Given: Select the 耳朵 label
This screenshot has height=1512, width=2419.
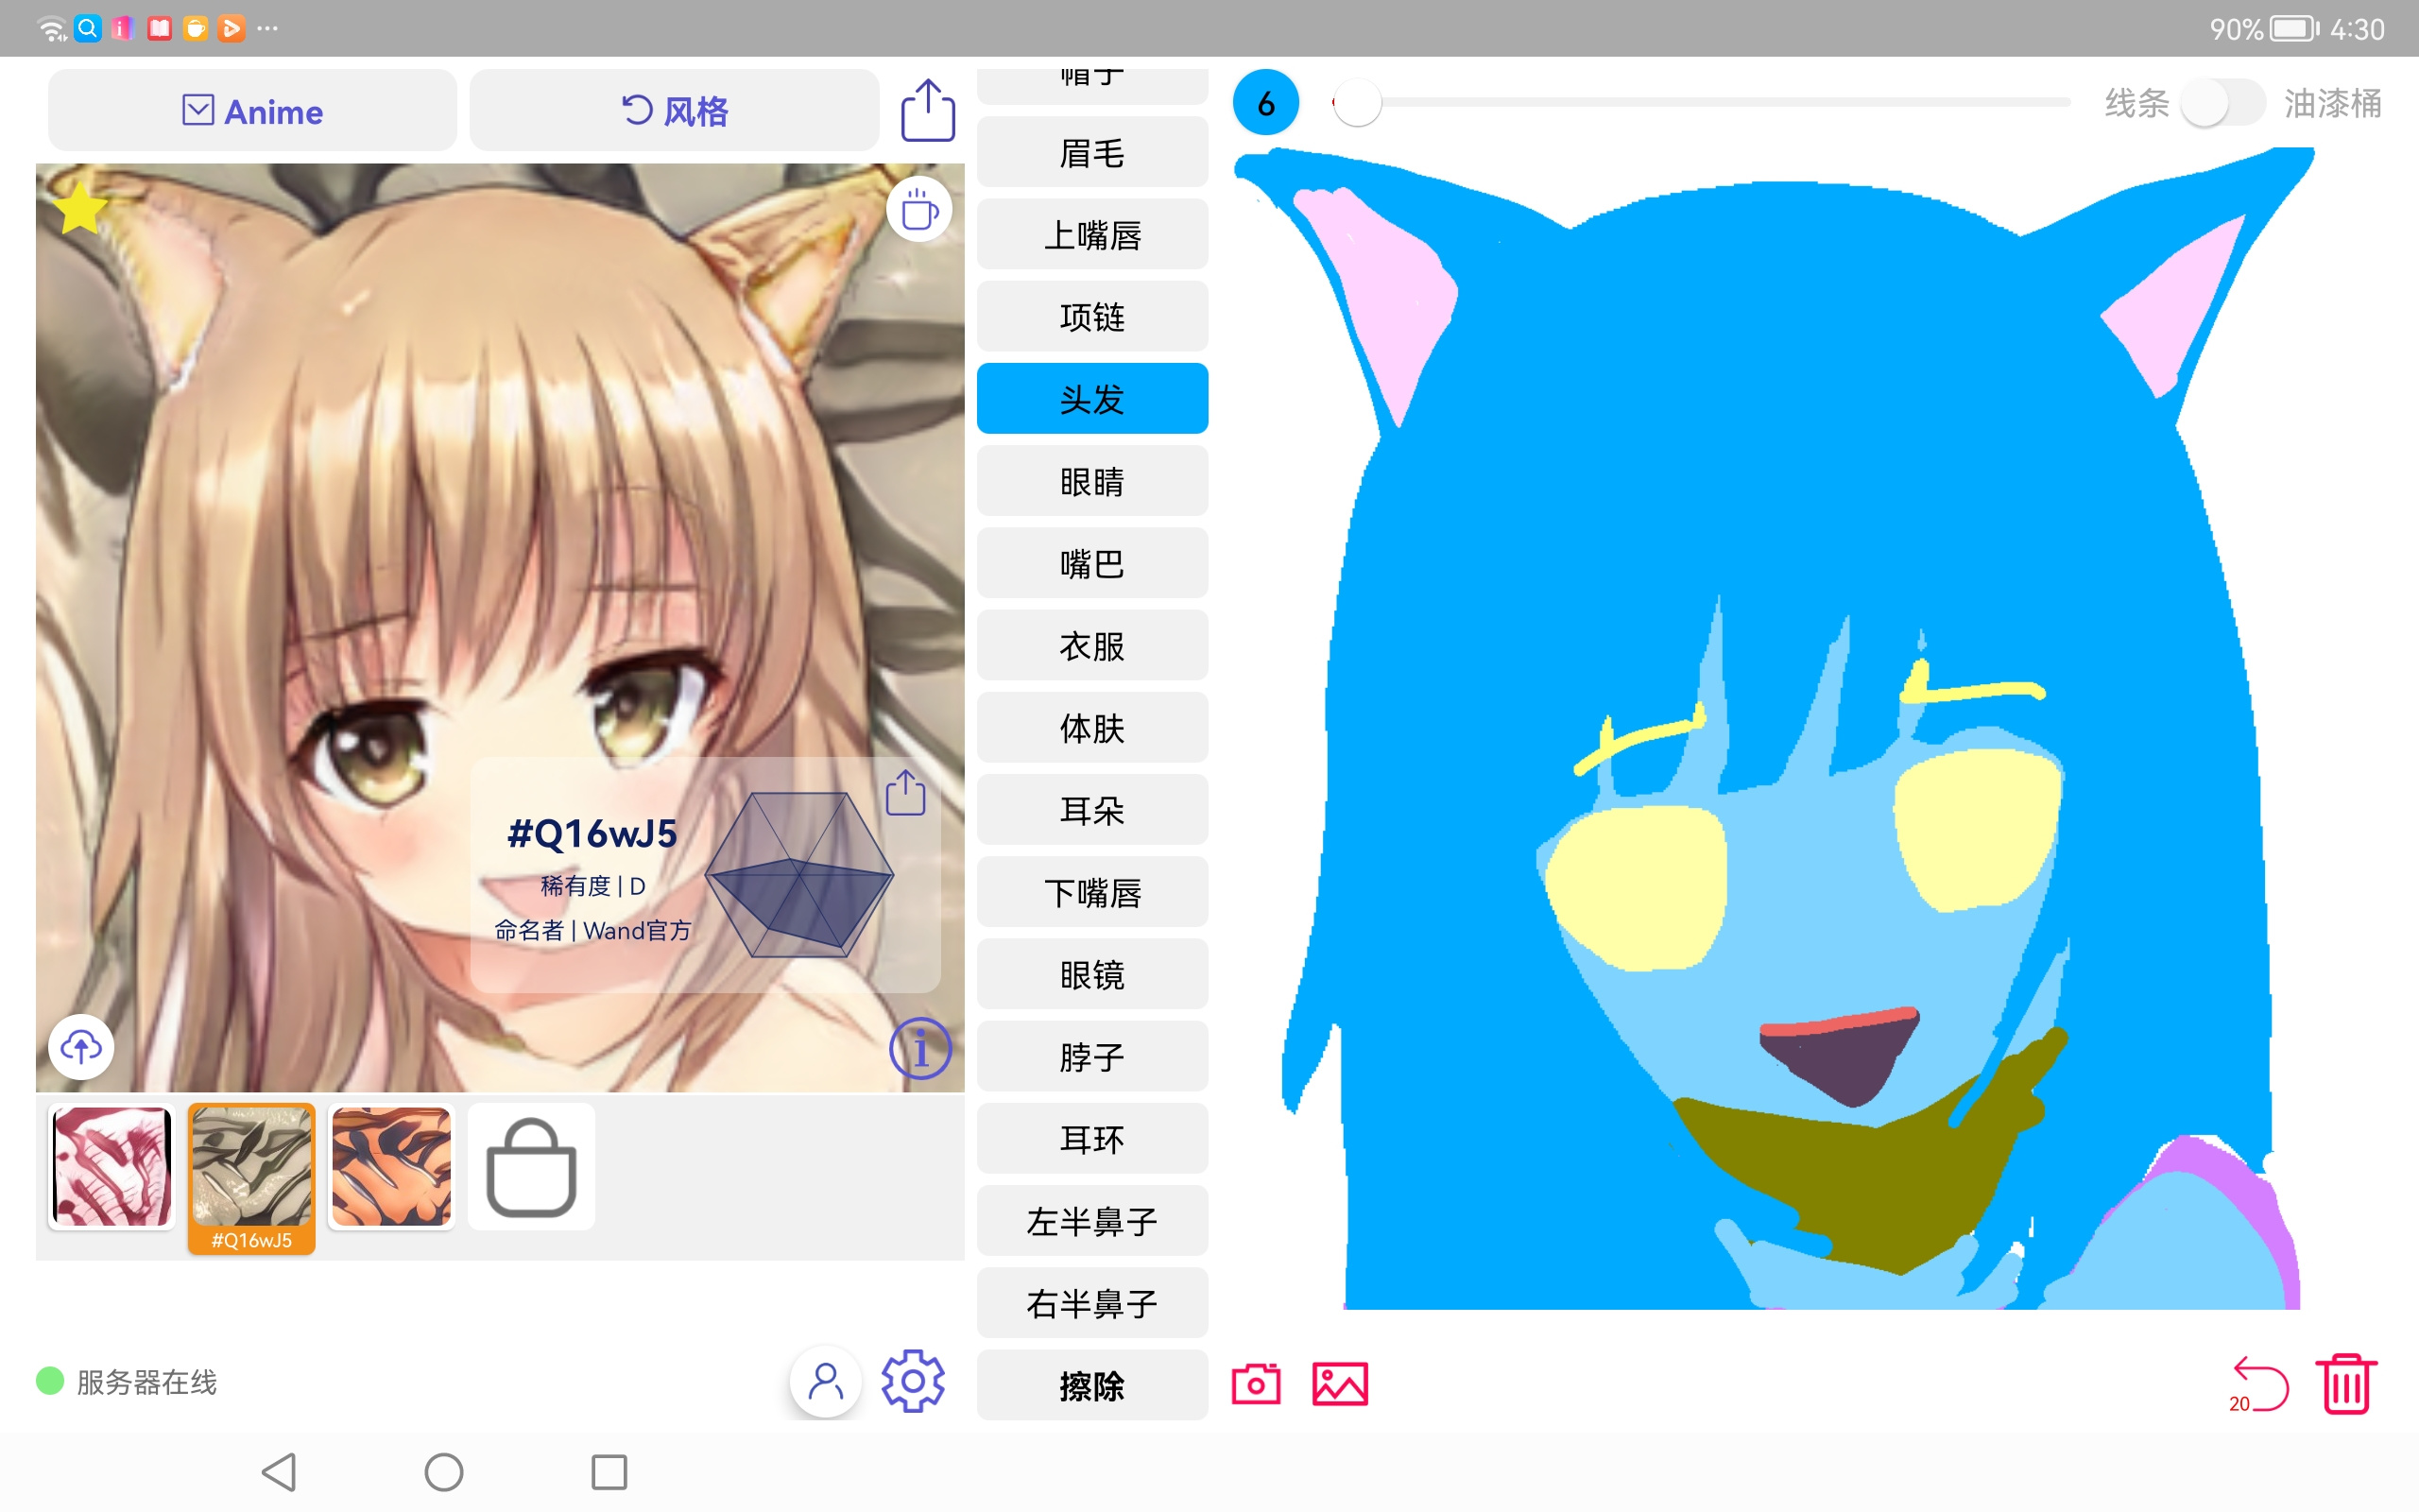Looking at the screenshot, I should tap(1092, 809).
